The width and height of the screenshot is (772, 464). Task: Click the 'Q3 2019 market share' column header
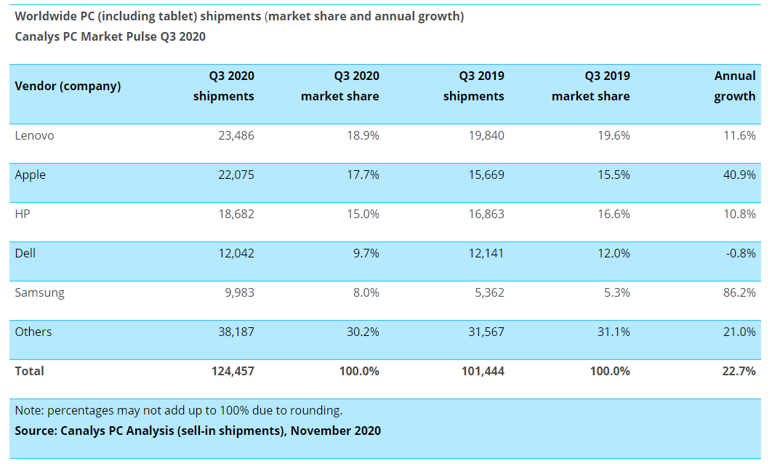coord(591,87)
